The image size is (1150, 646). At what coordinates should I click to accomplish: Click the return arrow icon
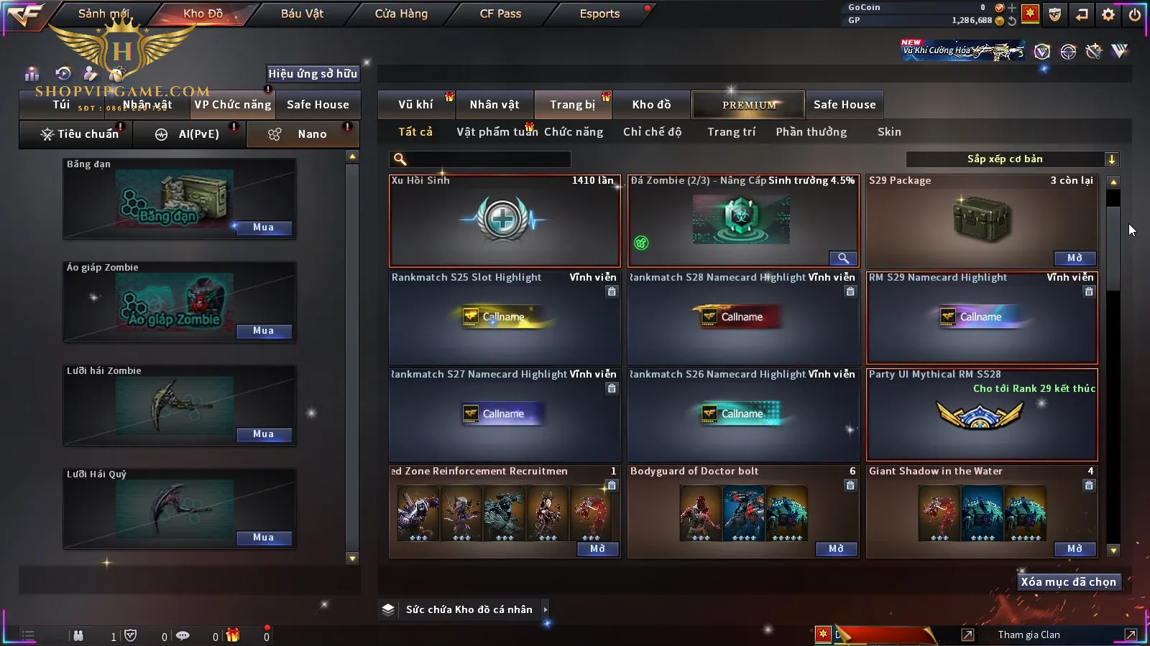click(x=1082, y=14)
